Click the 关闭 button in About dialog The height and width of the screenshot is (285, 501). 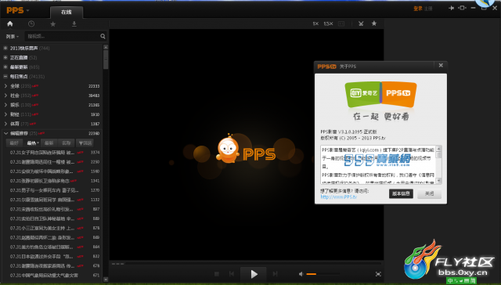[430, 193]
